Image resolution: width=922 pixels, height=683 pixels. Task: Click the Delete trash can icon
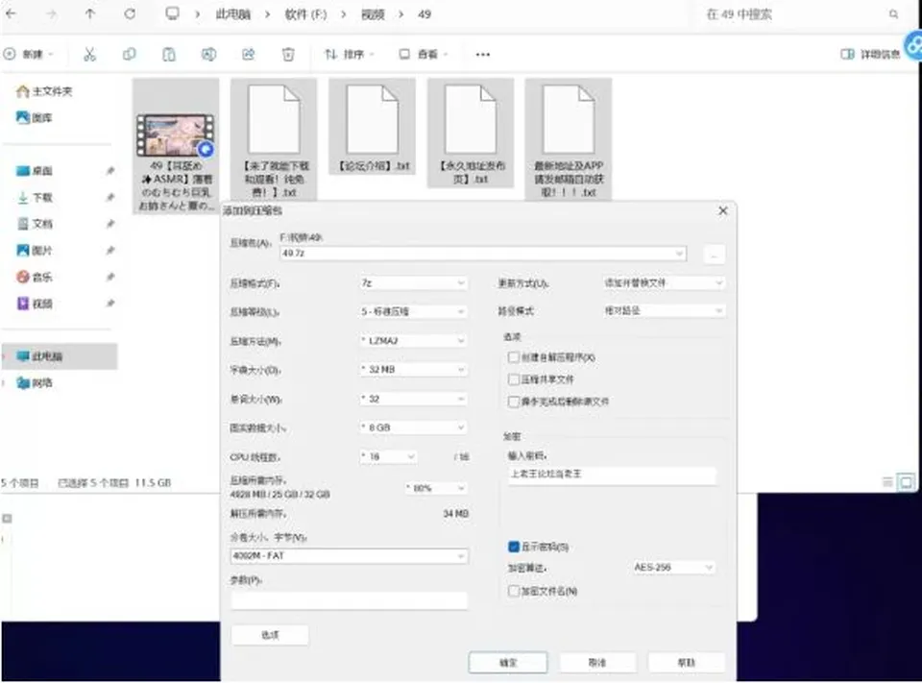point(288,55)
